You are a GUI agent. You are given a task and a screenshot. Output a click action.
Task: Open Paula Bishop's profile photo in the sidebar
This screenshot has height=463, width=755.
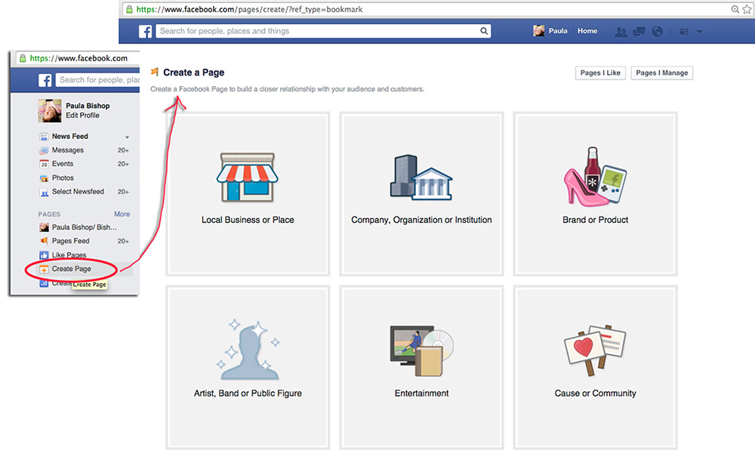pos(50,111)
